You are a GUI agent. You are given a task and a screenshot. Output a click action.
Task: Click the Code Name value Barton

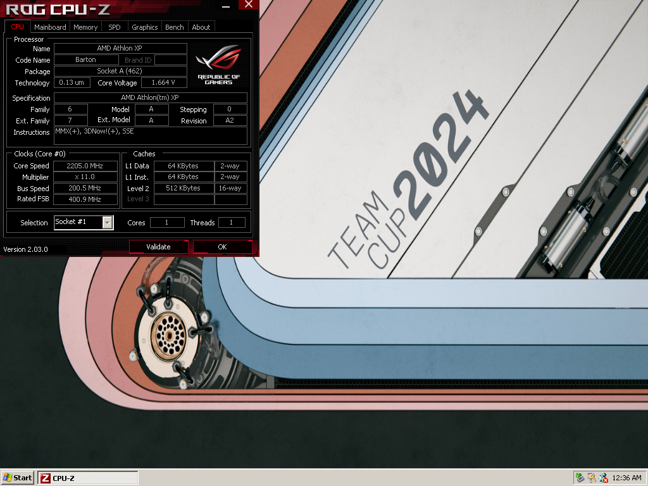tap(86, 60)
